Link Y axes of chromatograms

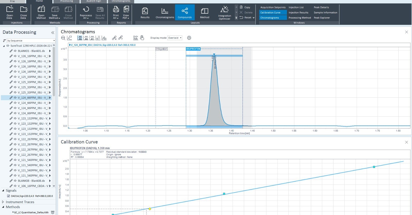121,38
